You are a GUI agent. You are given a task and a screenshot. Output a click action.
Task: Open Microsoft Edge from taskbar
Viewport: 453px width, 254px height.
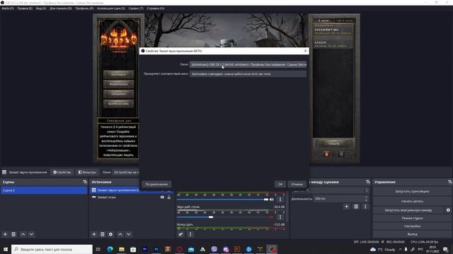pyautogui.click(x=110, y=249)
